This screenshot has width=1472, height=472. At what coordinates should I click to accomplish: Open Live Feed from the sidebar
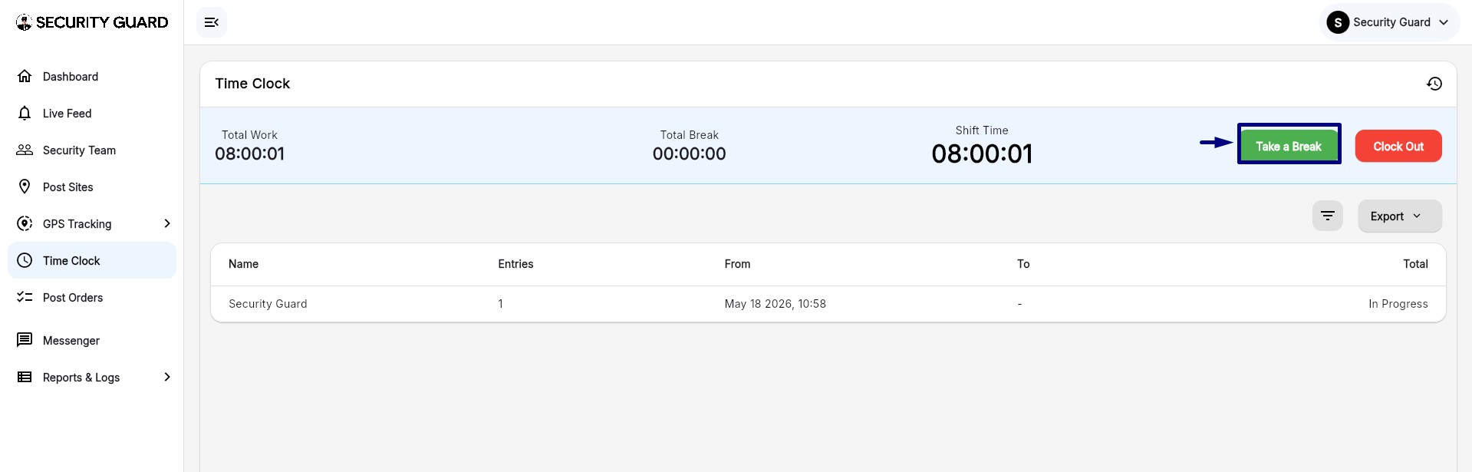pyautogui.click(x=92, y=113)
